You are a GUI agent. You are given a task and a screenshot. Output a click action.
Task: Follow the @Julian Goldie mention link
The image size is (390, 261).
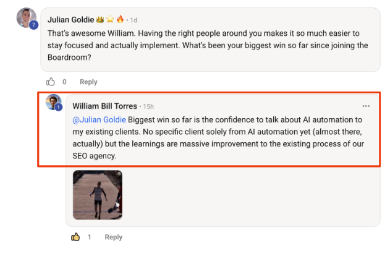[x=100, y=119]
